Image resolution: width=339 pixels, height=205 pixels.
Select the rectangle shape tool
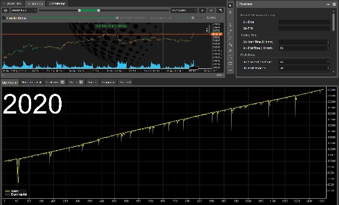tap(231, 63)
